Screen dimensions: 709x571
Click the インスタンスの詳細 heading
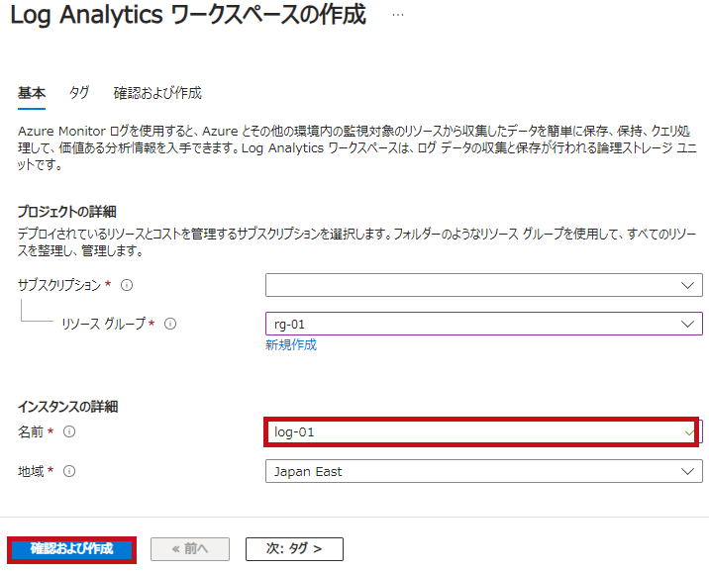point(67,407)
